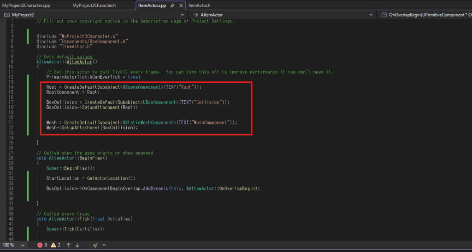Click the yellow warning indicator icon
This screenshot has height=252, width=472.
[53, 245]
